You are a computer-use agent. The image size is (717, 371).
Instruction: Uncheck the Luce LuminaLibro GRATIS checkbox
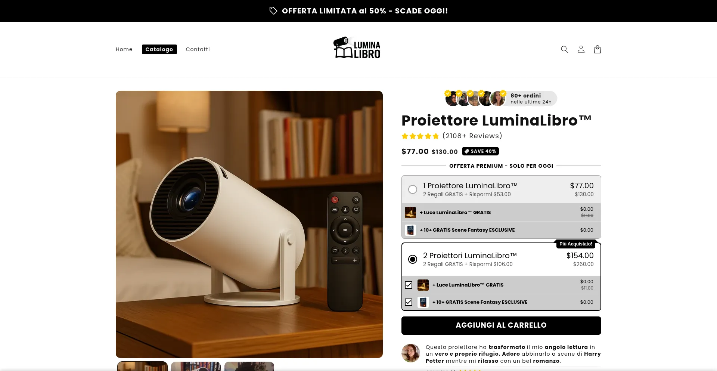409,285
